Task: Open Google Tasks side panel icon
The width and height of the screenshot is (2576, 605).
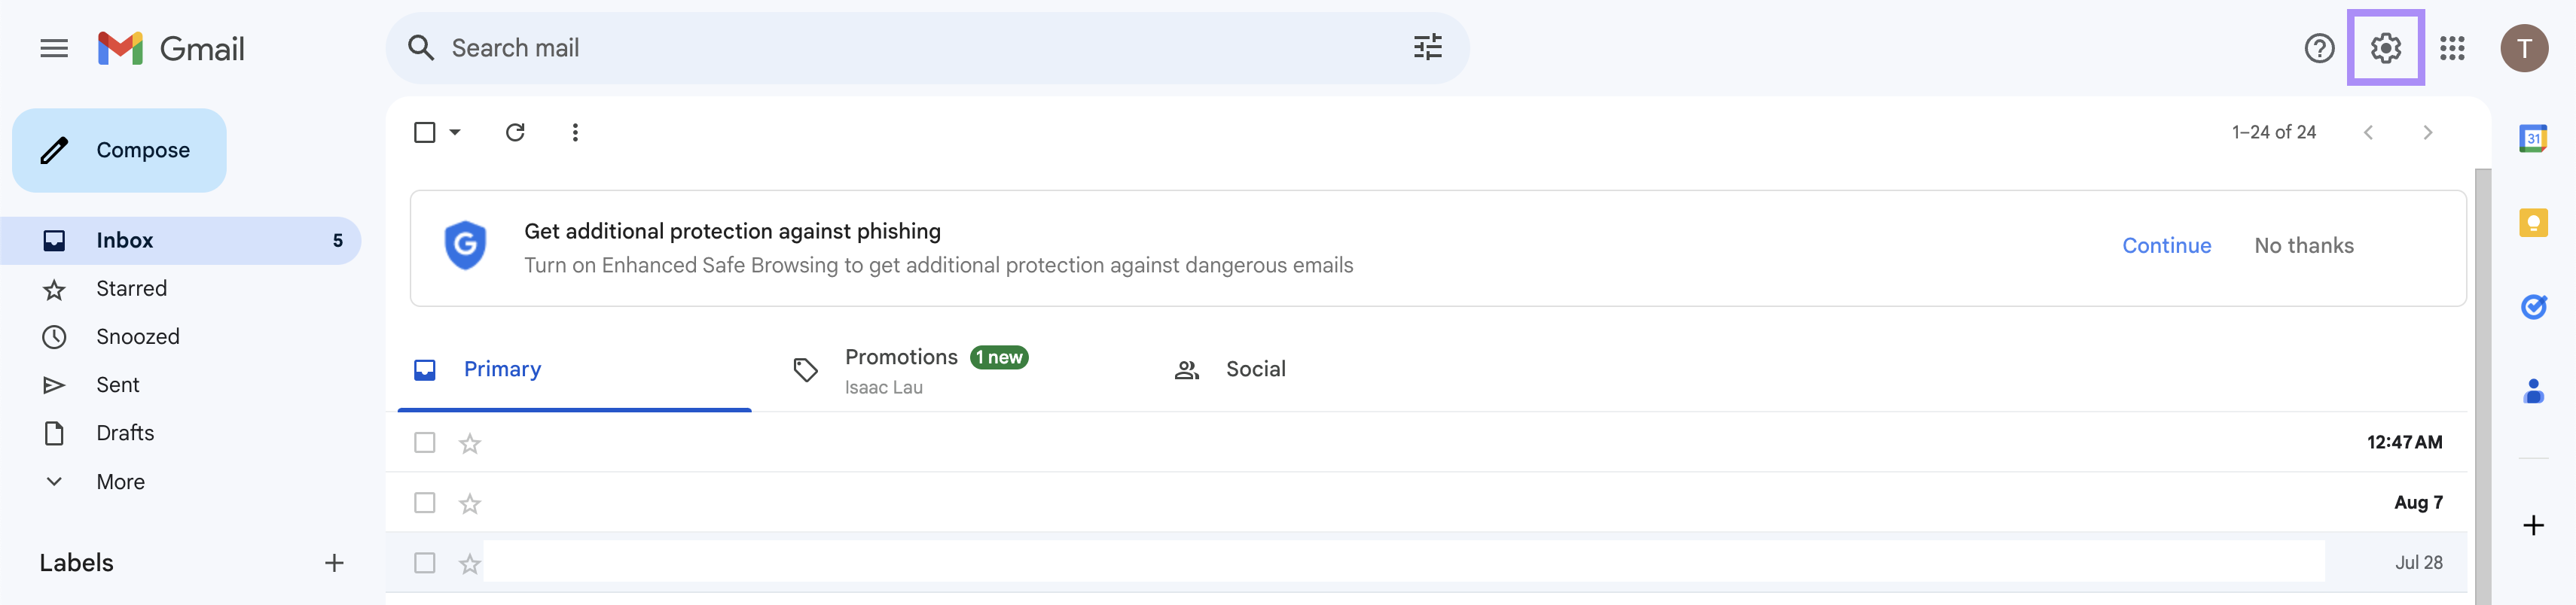Action: point(2533,306)
